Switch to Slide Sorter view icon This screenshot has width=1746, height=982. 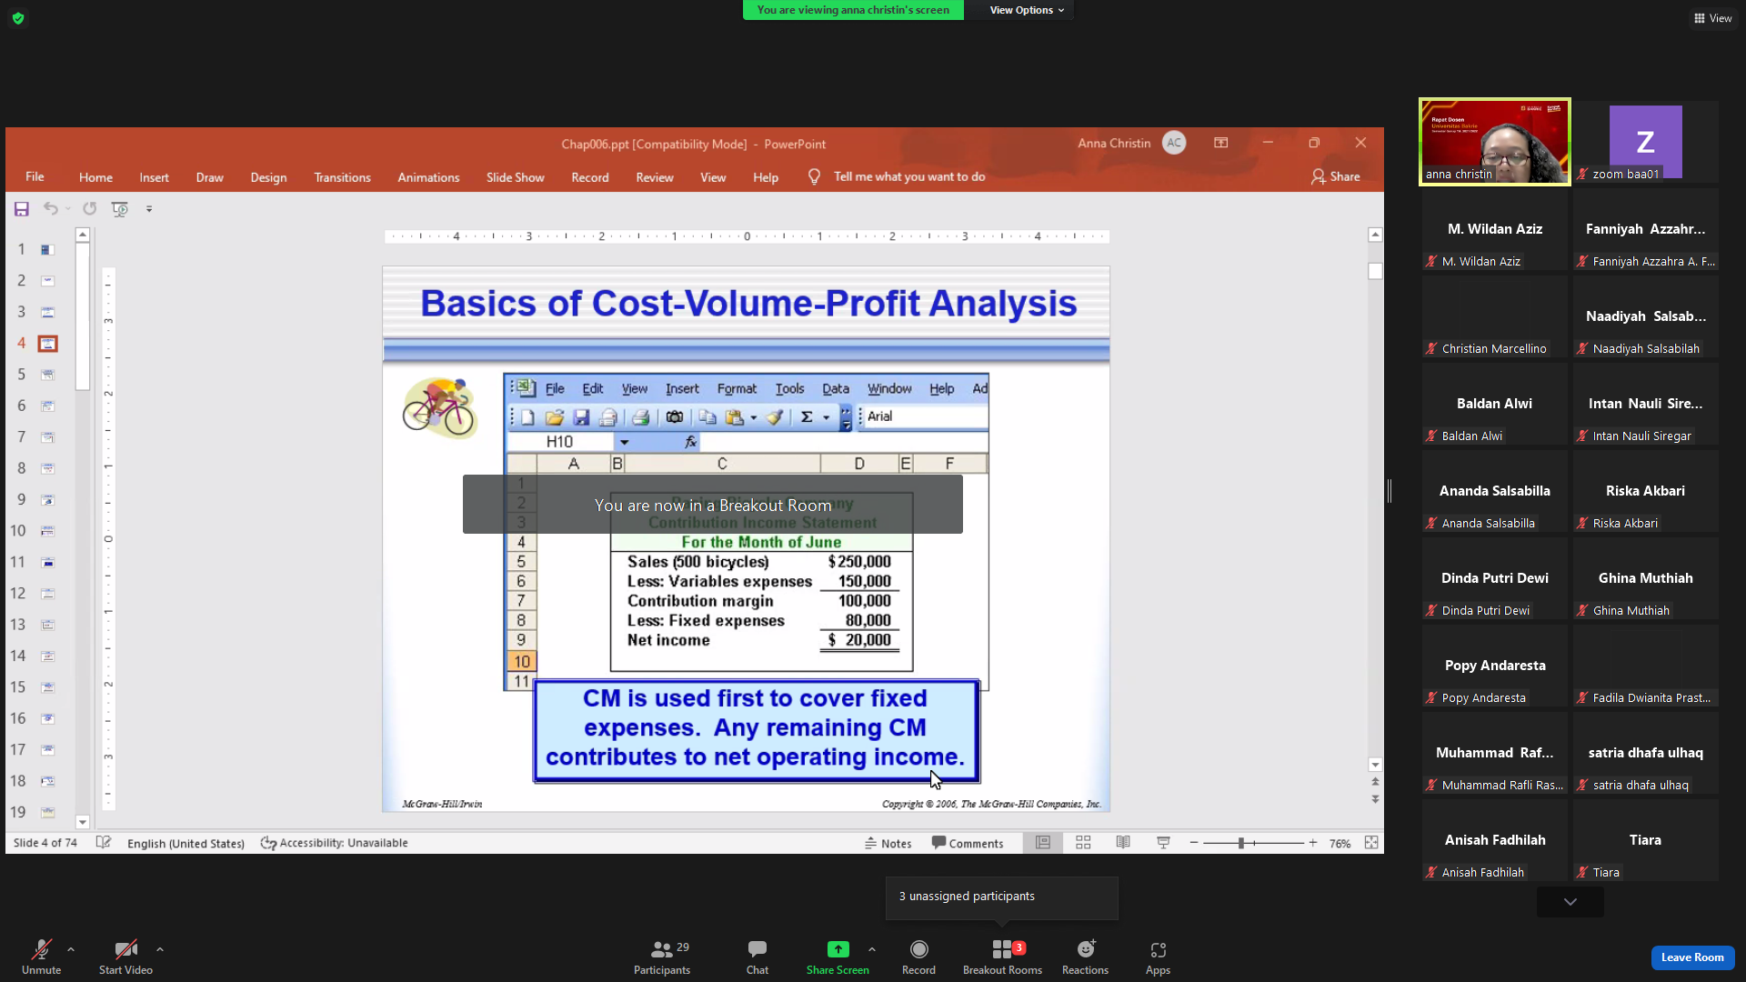tap(1083, 843)
